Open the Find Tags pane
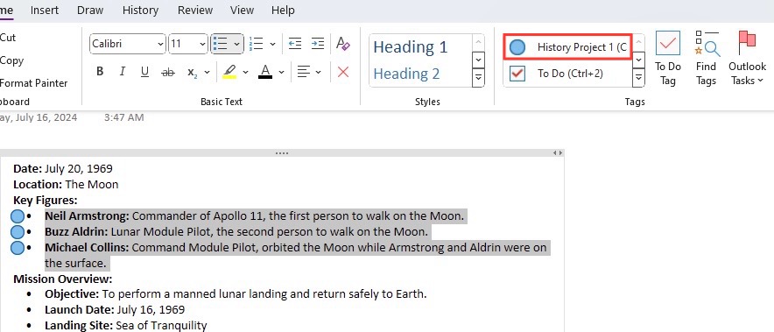 tap(706, 58)
